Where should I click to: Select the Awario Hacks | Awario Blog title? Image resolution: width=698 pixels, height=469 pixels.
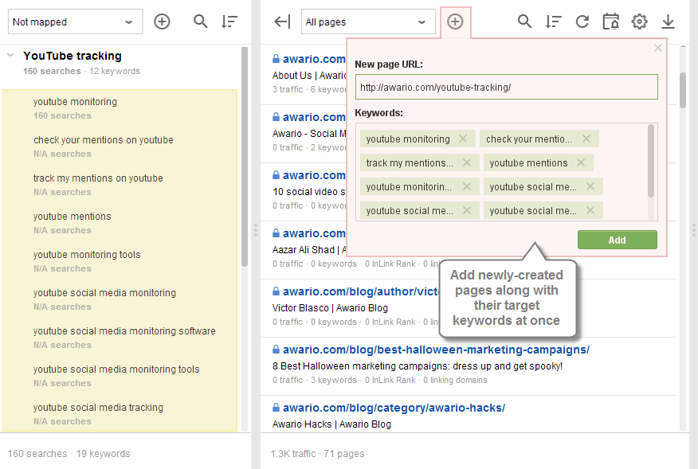point(331,424)
